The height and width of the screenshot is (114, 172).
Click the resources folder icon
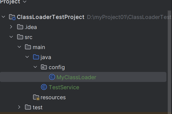pos(36,97)
